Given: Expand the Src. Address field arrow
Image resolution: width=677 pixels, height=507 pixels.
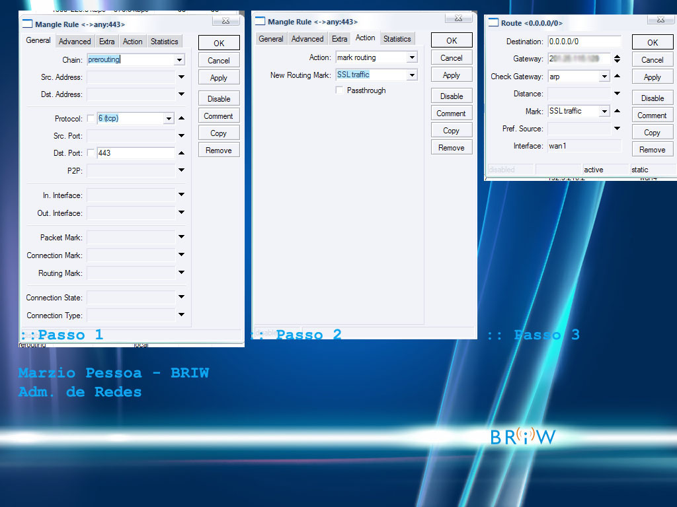Looking at the screenshot, I should pyautogui.click(x=181, y=77).
